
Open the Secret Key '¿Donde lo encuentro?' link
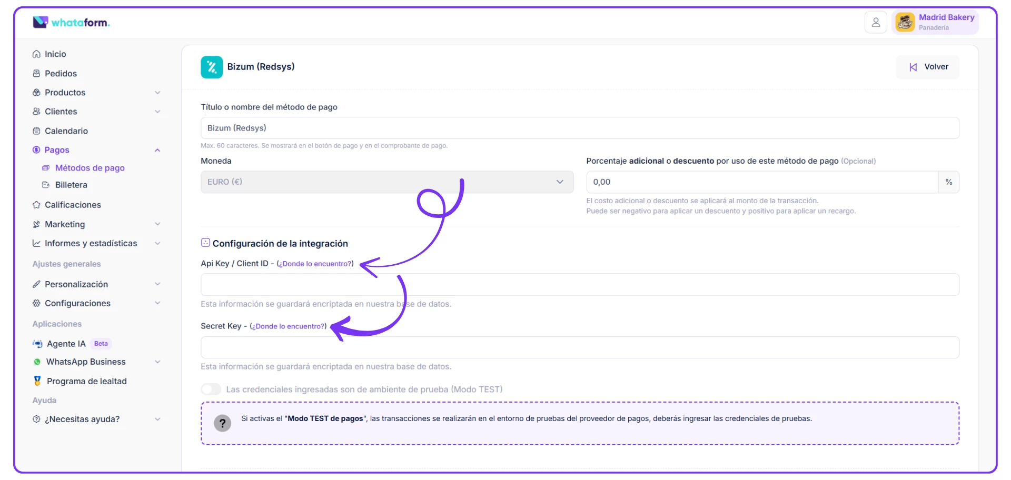tap(288, 326)
